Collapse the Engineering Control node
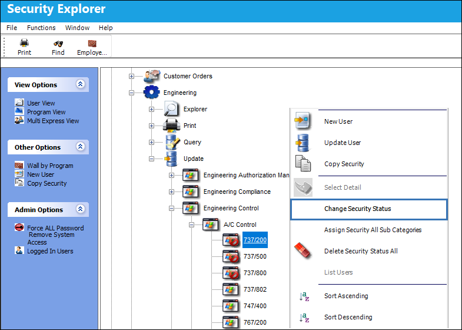This screenshot has width=462, height=330. pos(171,208)
